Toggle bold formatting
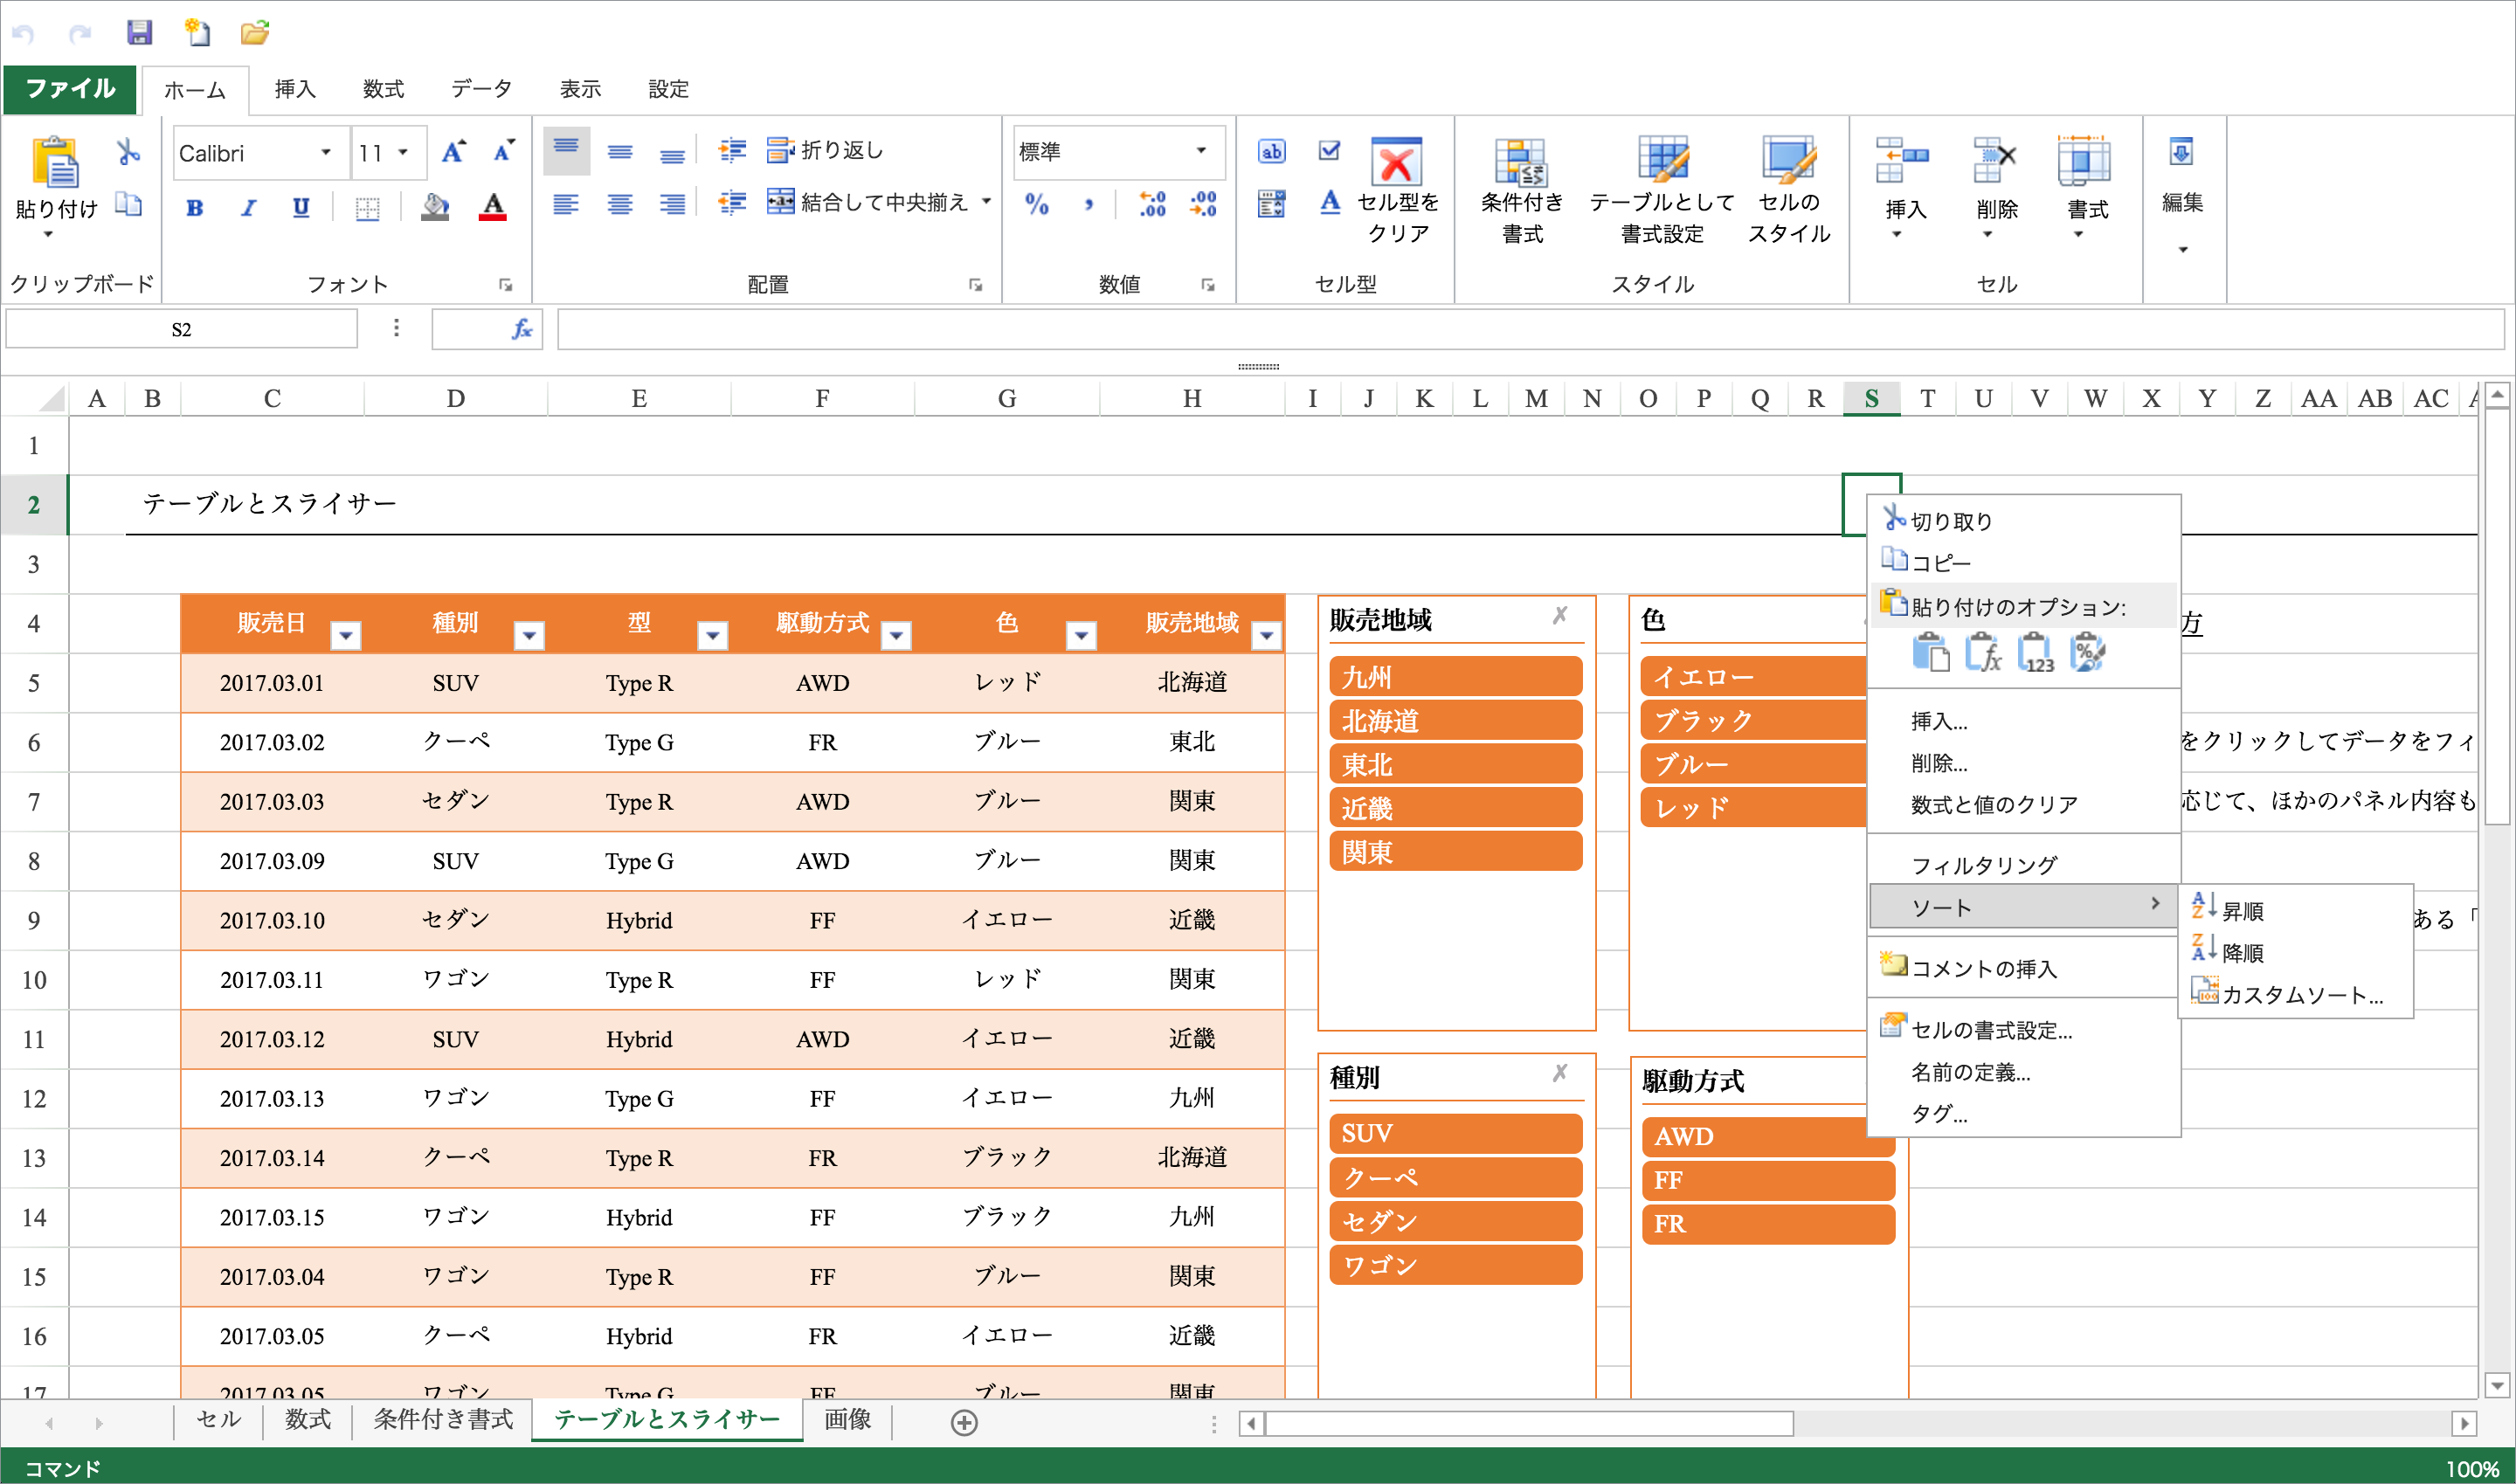 tap(195, 207)
